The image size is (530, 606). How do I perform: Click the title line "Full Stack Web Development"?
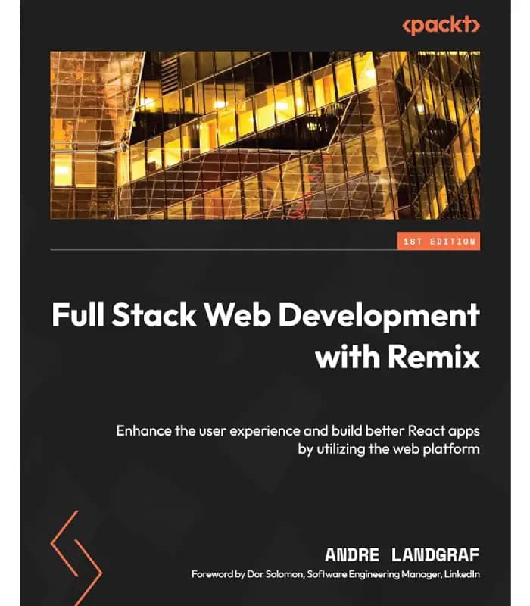tap(266, 315)
